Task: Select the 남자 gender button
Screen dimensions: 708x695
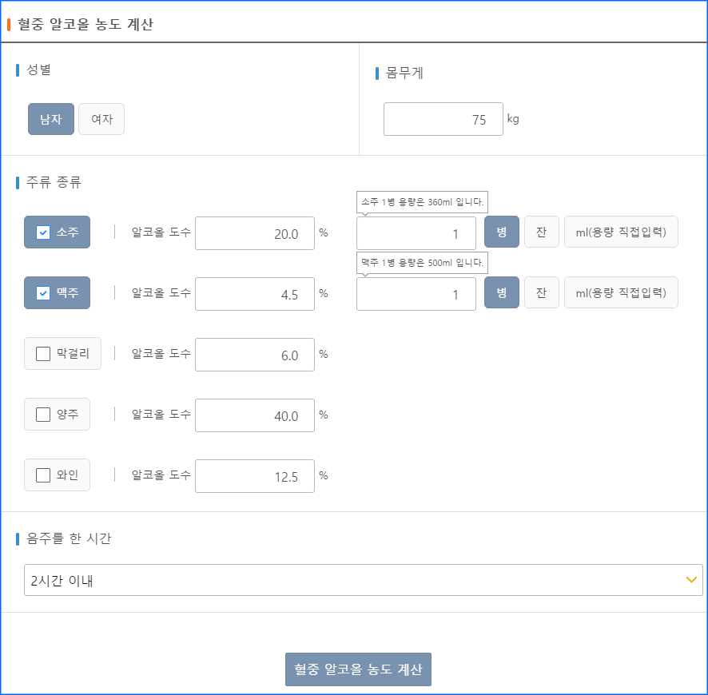Action: point(50,118)
